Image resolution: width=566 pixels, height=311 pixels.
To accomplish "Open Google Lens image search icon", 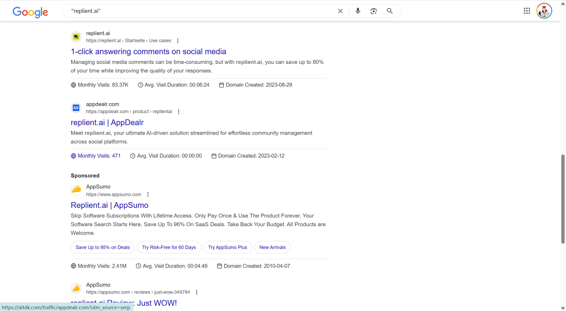I will click(x=374, y=11).
